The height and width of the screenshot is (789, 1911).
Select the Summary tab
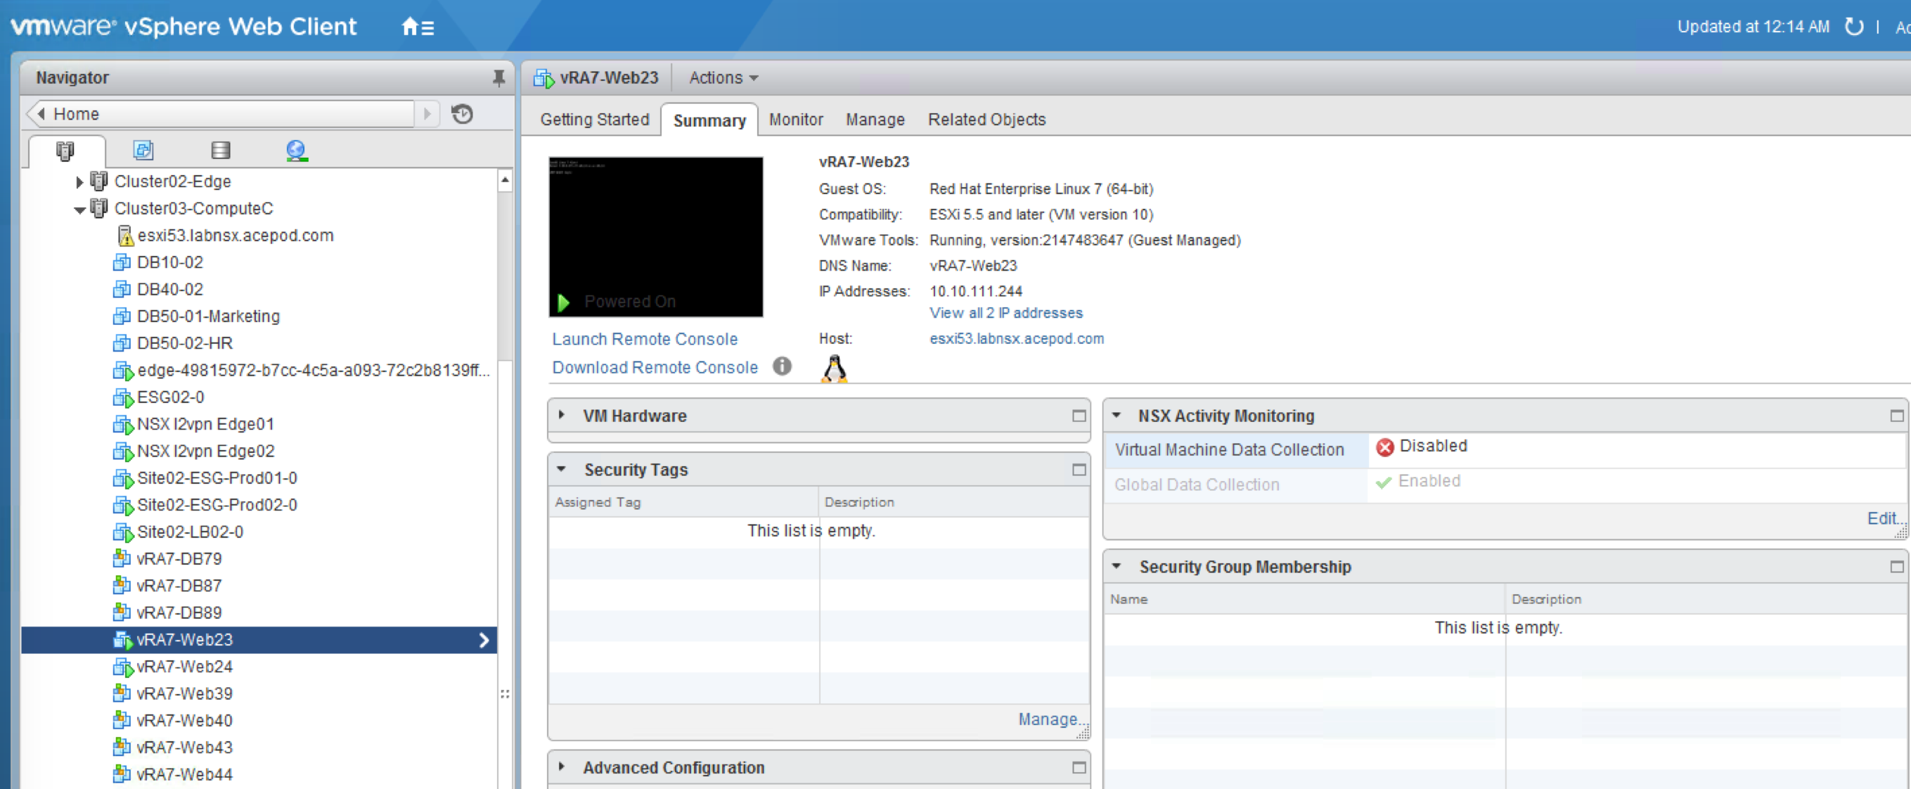click(709, 120)
